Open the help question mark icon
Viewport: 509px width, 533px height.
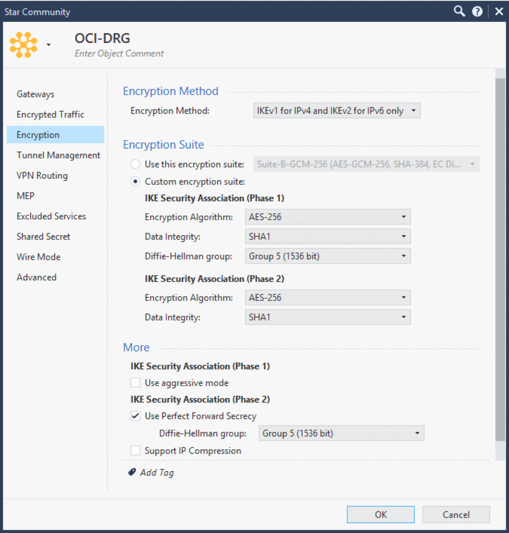[x=477, y=12]
